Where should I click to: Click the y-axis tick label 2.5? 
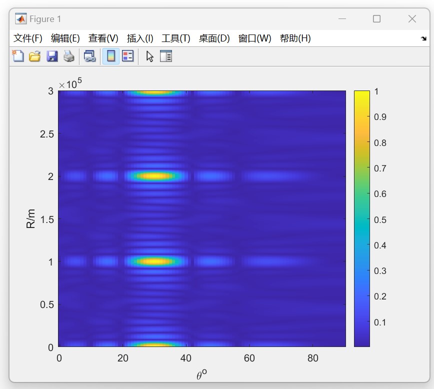click(x=47, y=134)
